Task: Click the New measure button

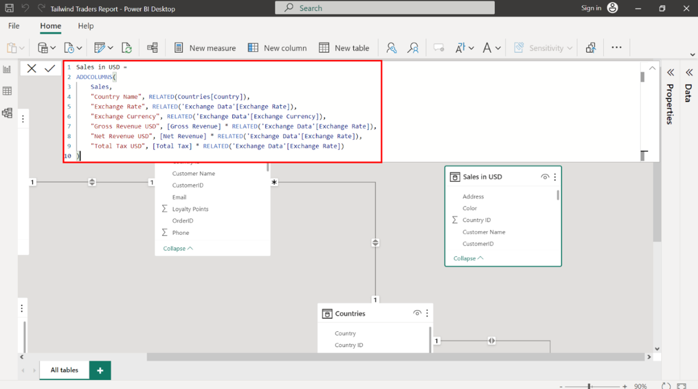Action: click(205, 48)
